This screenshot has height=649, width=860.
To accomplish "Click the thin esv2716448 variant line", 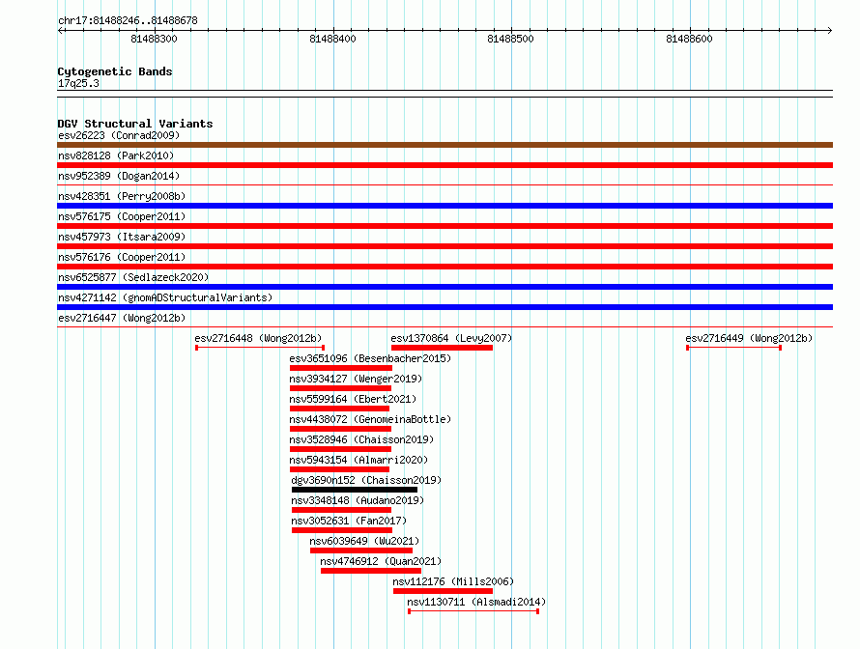I will [260, 348].
